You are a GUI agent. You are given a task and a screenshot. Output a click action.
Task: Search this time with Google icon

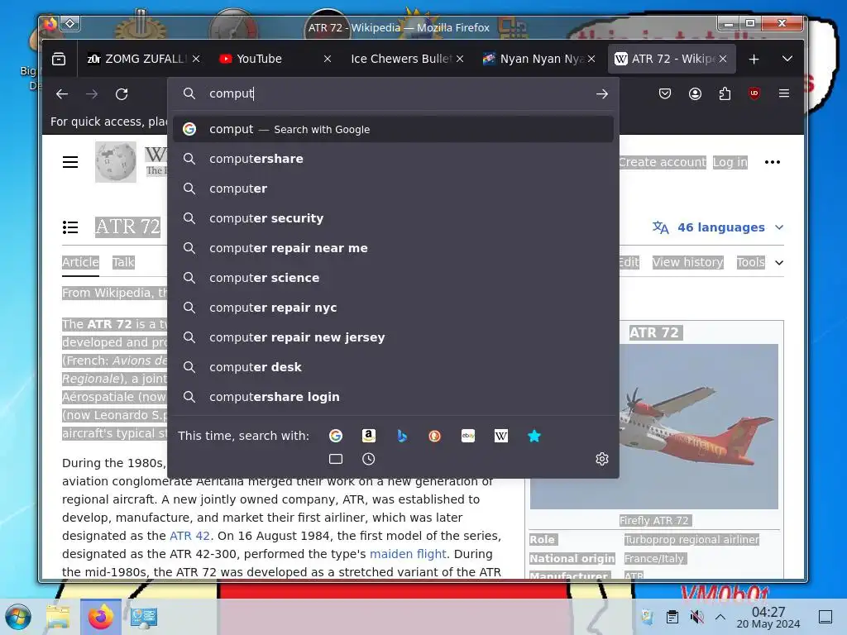pyautogui.click(x=336, y=436)
